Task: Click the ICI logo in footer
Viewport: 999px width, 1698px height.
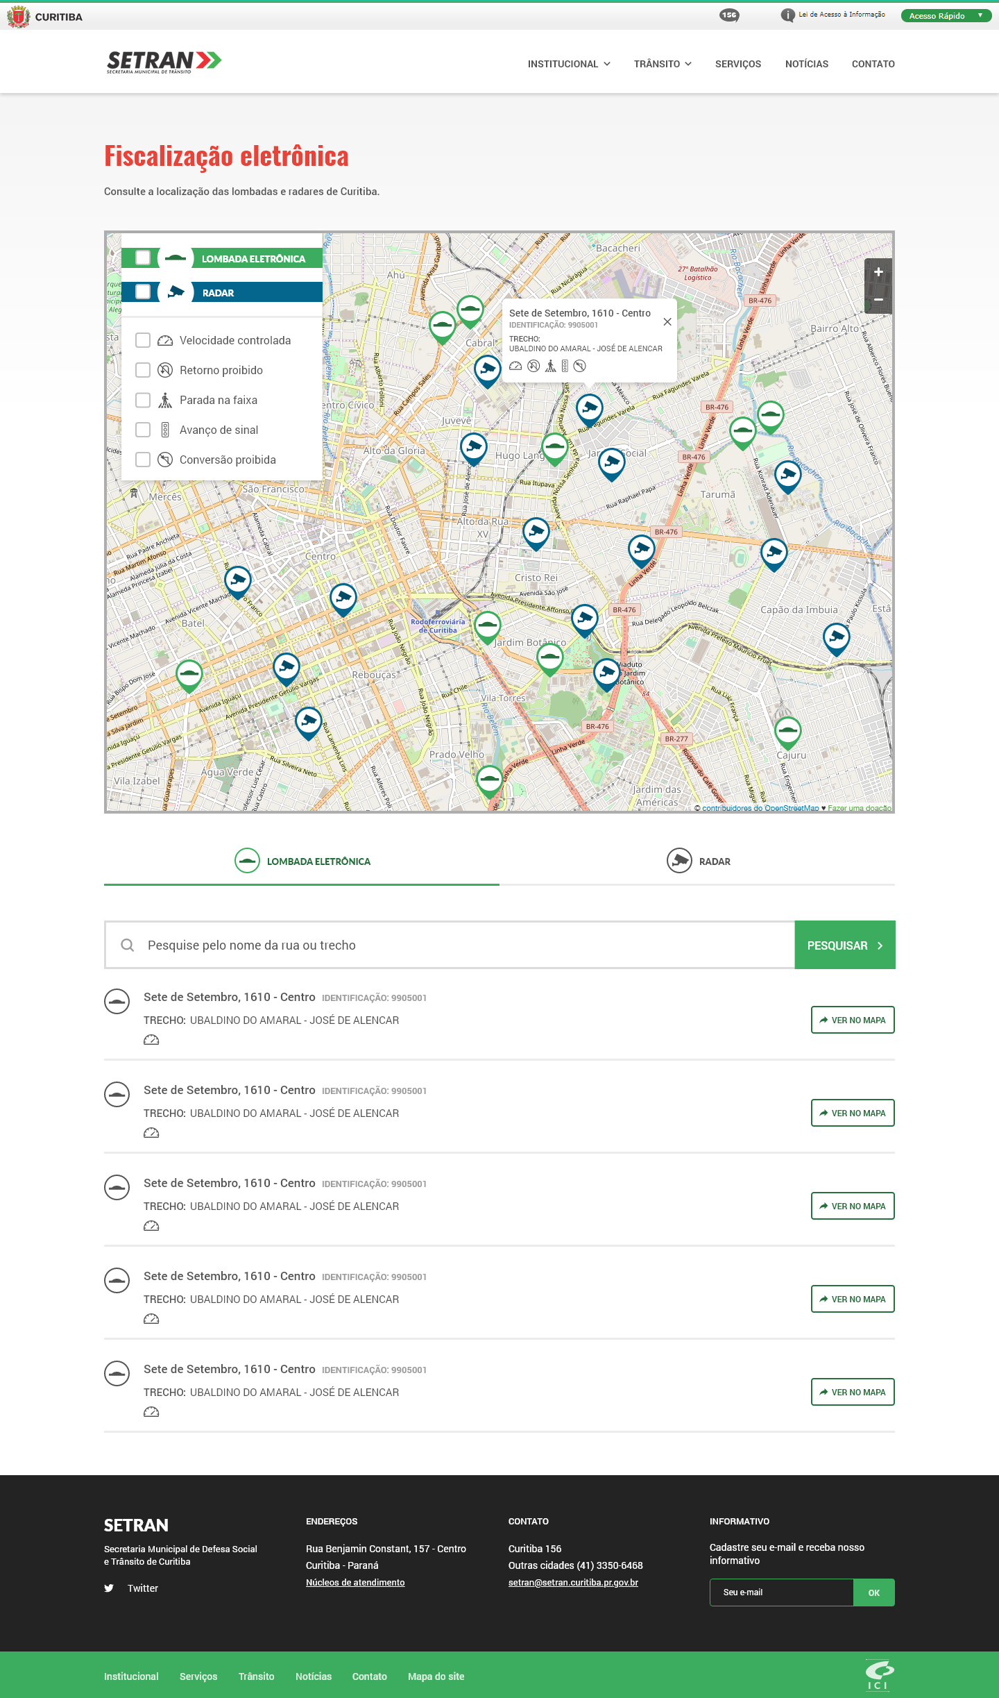Action: click(x=878, y=1674)
